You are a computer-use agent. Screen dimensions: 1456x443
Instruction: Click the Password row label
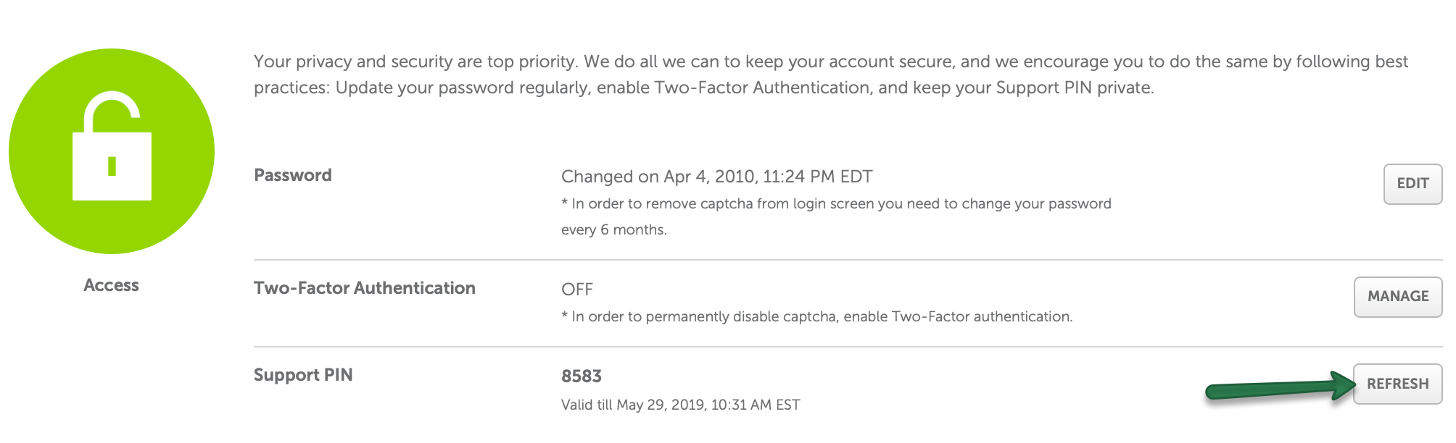point(293,175)
